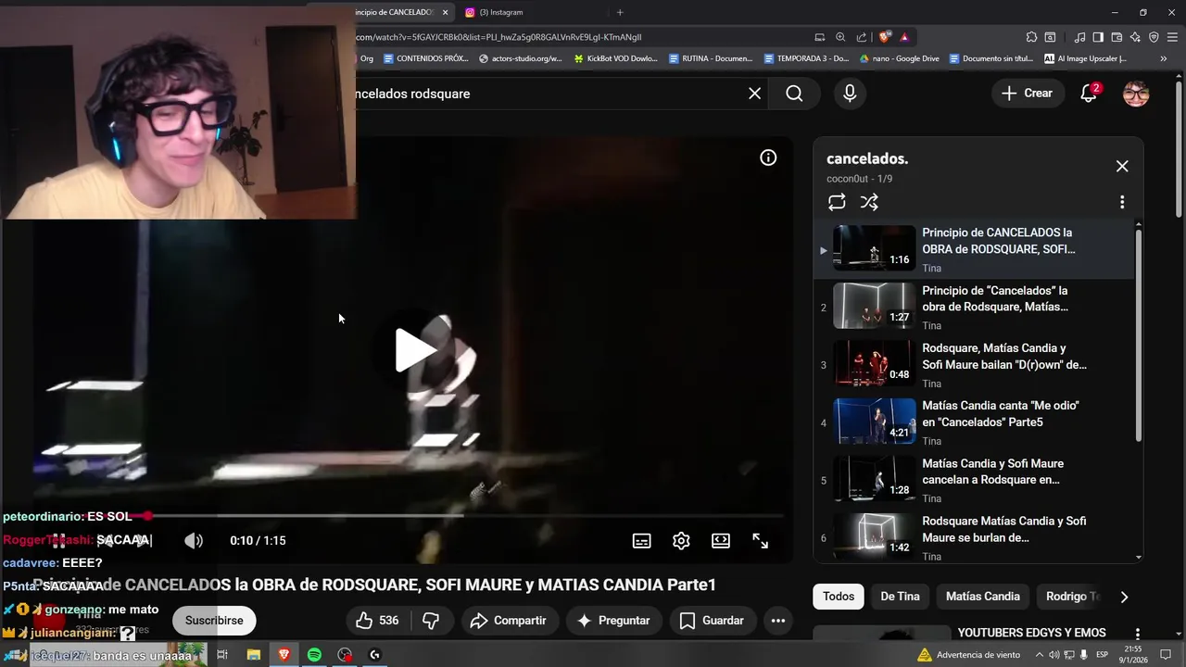
Task: Toggle subtitles on the video player
Action: coord(641,541)
